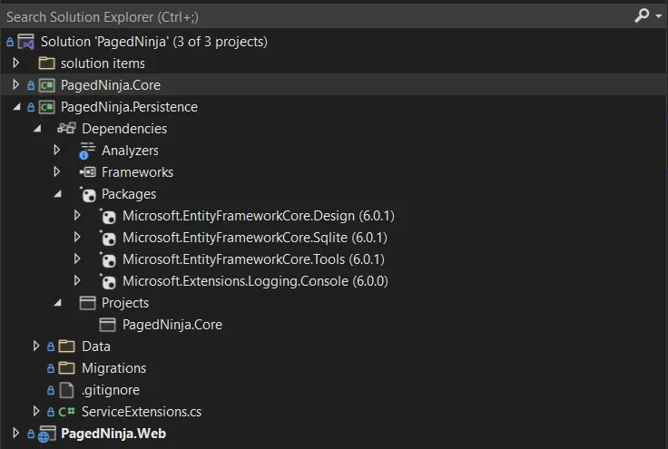Click the Dependencies node icon
Image resolution: width=668 pixels, height=449 pixels.
tap(66, 128)
